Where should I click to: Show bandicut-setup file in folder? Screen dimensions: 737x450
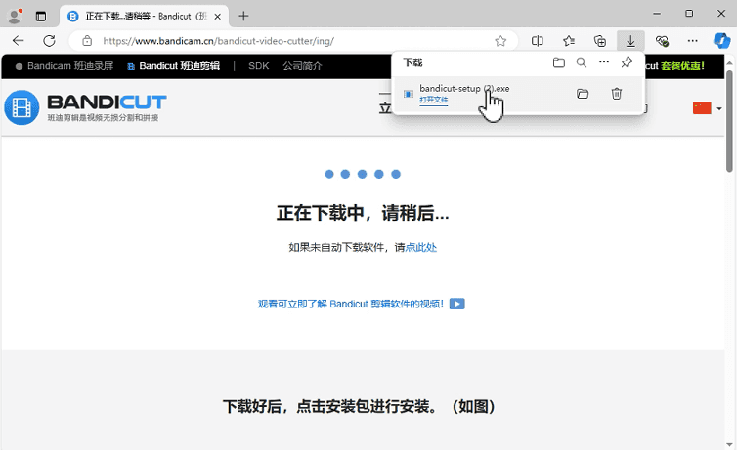click(x=583, y=94)
